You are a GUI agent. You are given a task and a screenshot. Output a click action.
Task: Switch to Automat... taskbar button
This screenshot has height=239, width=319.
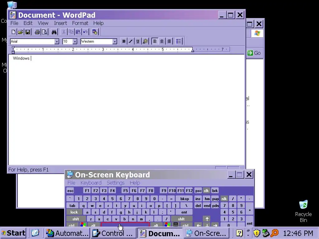click(67, 233)
